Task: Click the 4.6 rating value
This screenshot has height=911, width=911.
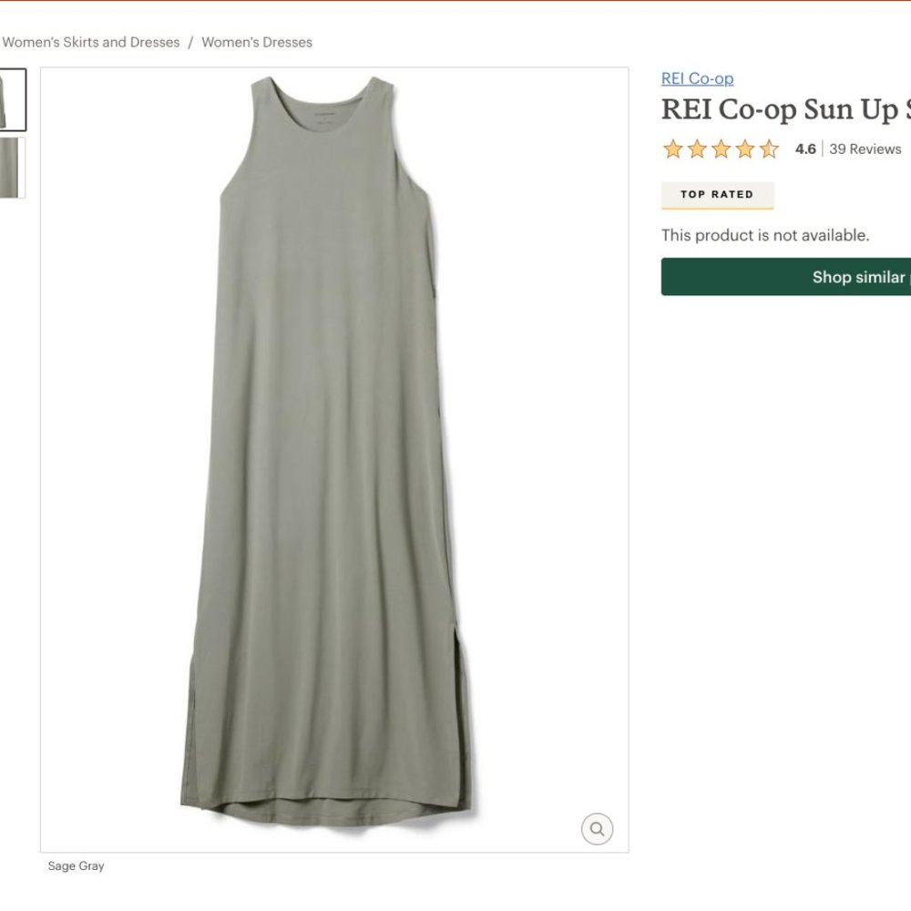Action: [x=804, y=148]
